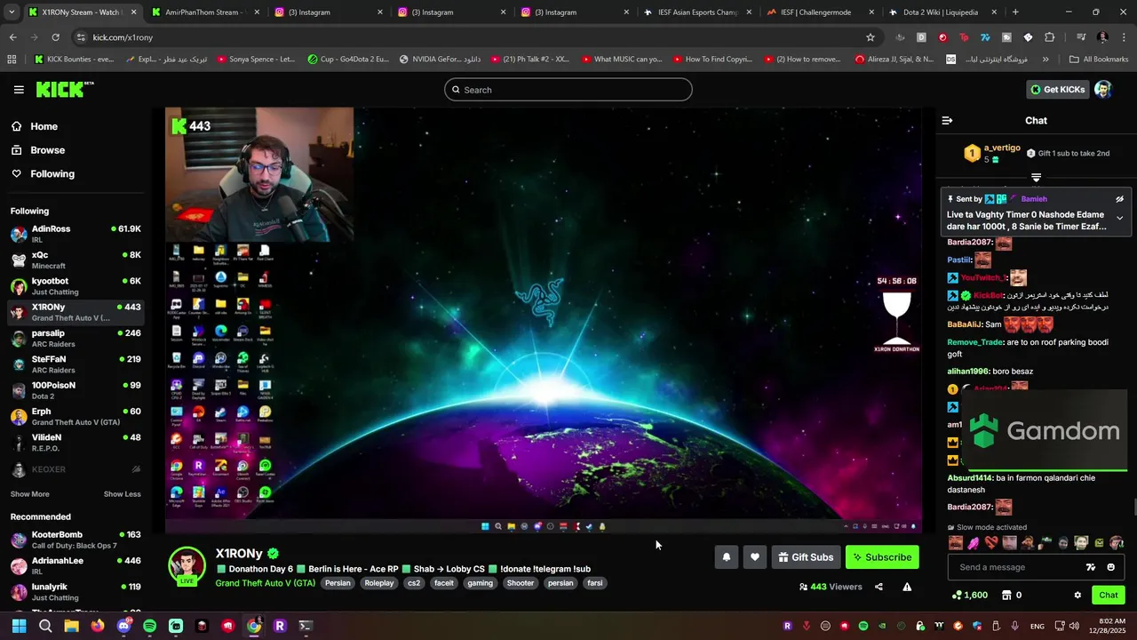Open Windows Start menu
This screenshot has height=640, width=1137.
[19, 626]
